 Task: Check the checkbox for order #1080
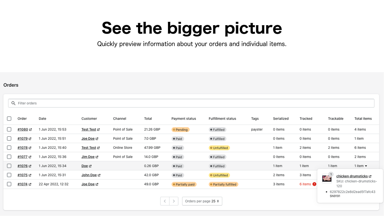[9, 129]
